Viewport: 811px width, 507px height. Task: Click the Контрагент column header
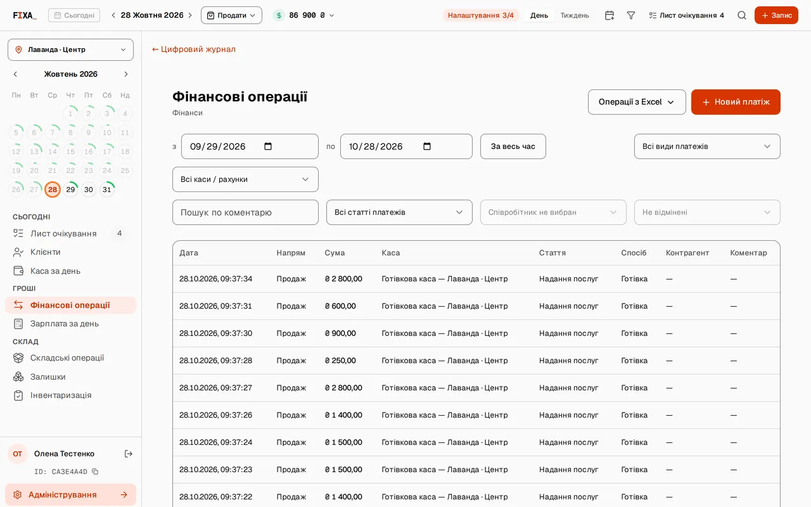pos(687,253)
